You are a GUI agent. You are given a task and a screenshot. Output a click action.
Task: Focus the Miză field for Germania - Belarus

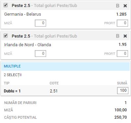40,23
